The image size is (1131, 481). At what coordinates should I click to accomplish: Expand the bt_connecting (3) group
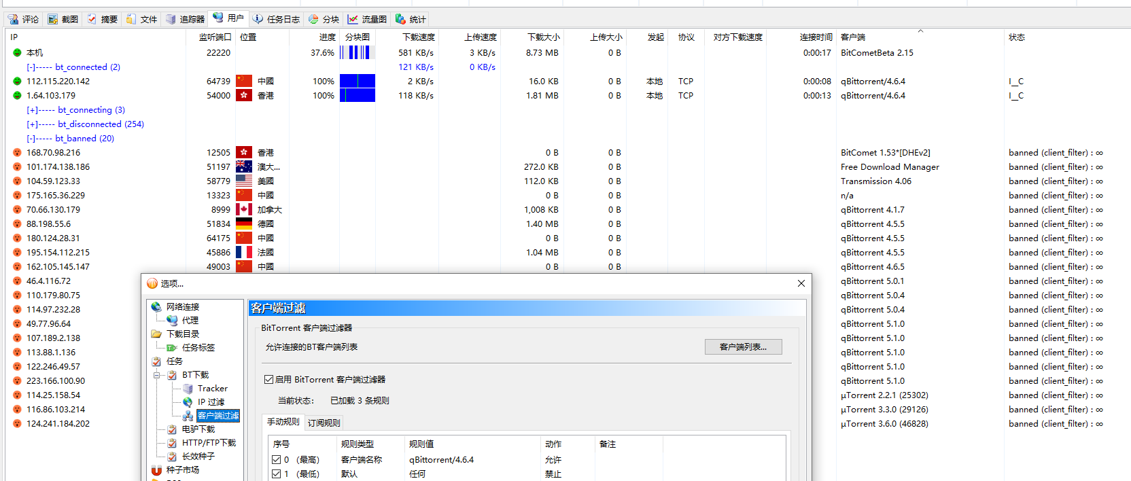click(32, 109)
